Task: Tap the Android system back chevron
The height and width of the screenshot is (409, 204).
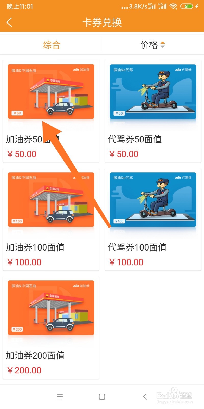Action: click(x=145, y=396)
